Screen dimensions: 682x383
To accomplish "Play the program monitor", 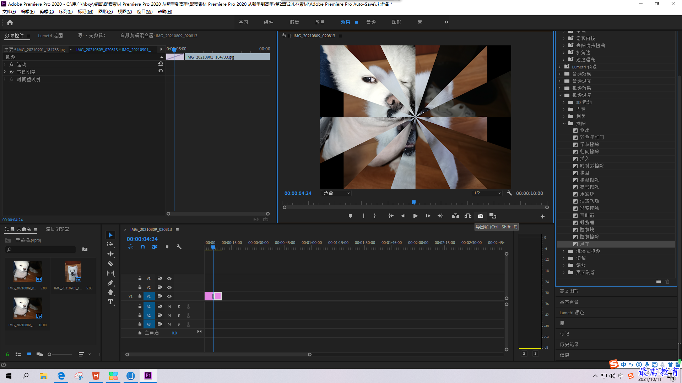I will point(415,216).
